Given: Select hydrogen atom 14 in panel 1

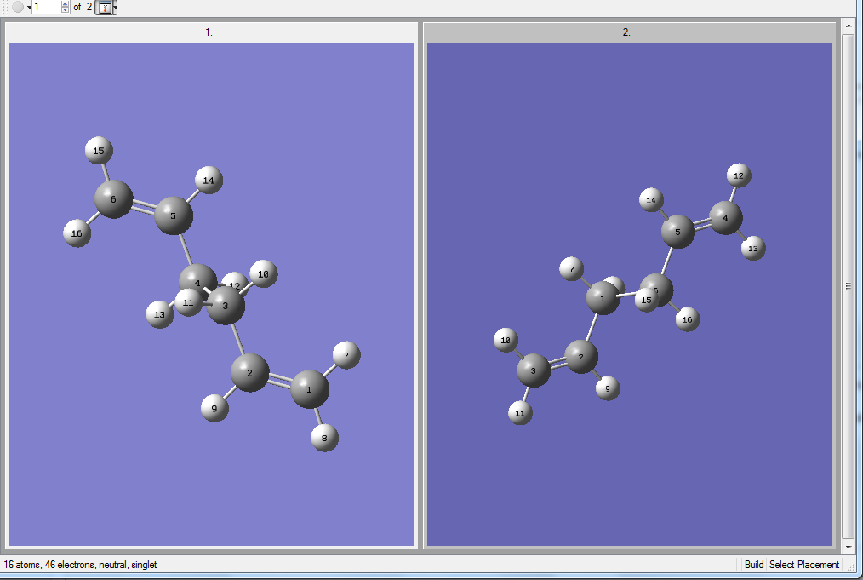Looking at the screenshot, I should 209,180.
